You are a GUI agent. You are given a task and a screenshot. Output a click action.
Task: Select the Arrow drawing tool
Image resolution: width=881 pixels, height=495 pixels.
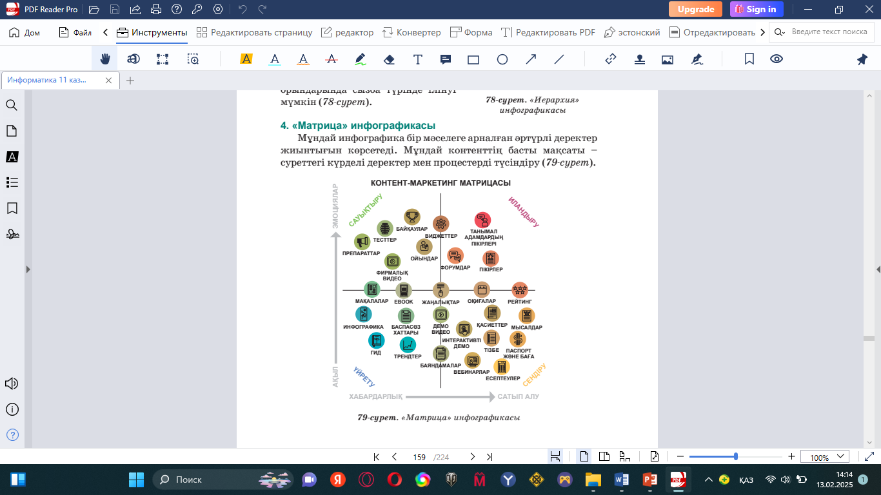(531, 59)
